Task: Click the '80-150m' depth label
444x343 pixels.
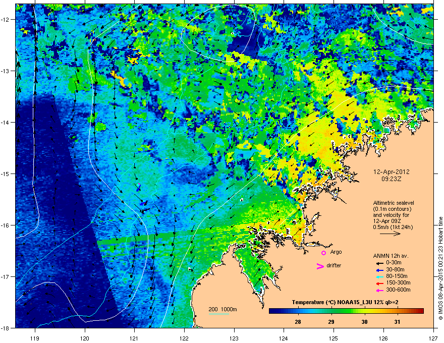Action: pyautogui.click(x=397, y=276)
